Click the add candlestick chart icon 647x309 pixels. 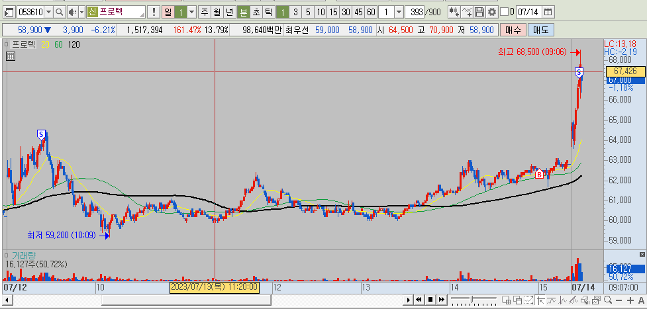tap(454, 12)
